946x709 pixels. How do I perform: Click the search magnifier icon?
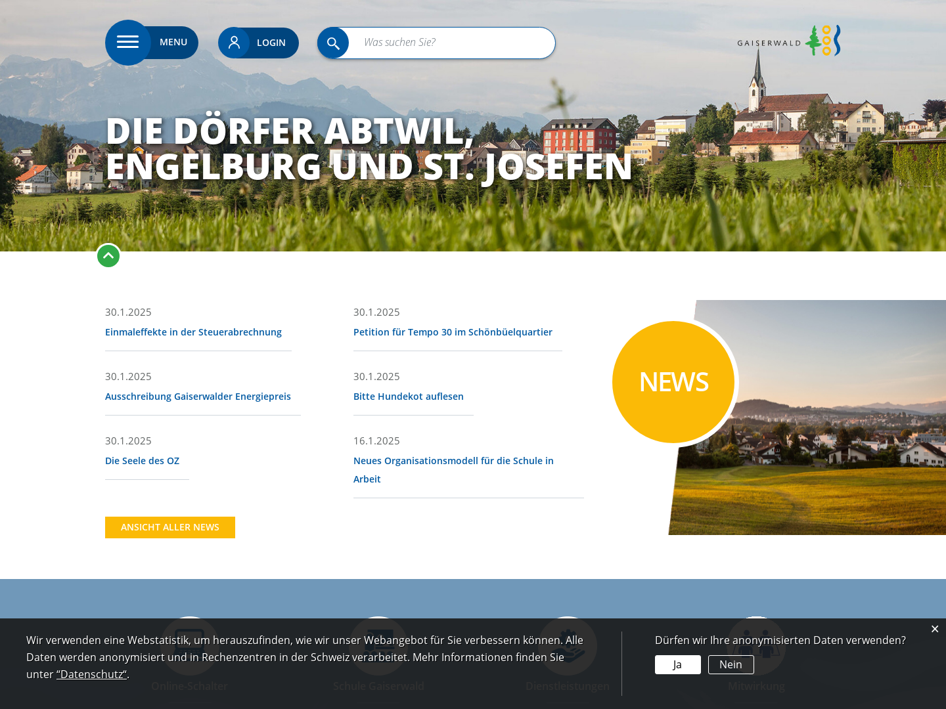(x=333, y=43)
